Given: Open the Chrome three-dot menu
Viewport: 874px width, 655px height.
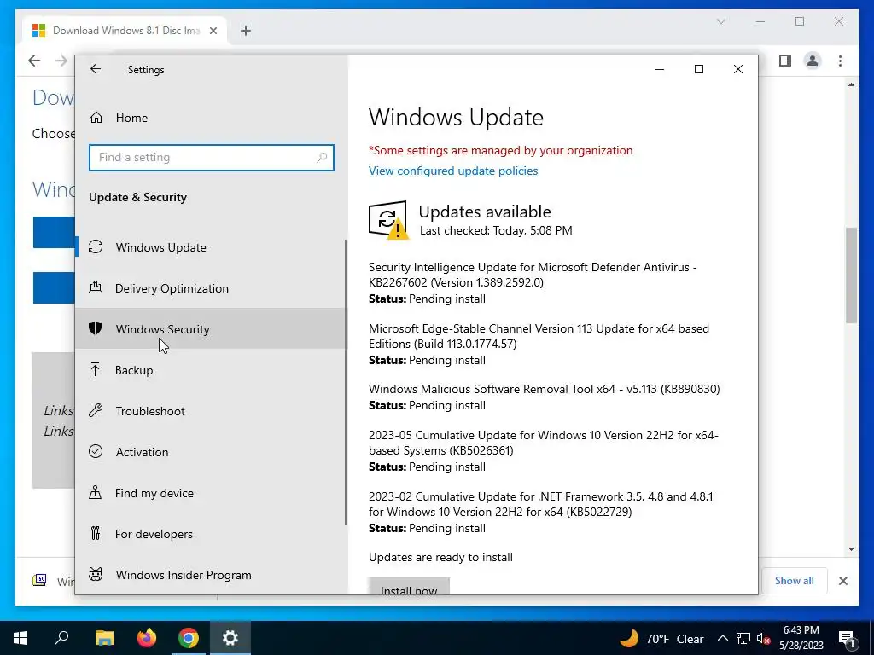Looking at the screenshot, I should click(x=840, y=61).
